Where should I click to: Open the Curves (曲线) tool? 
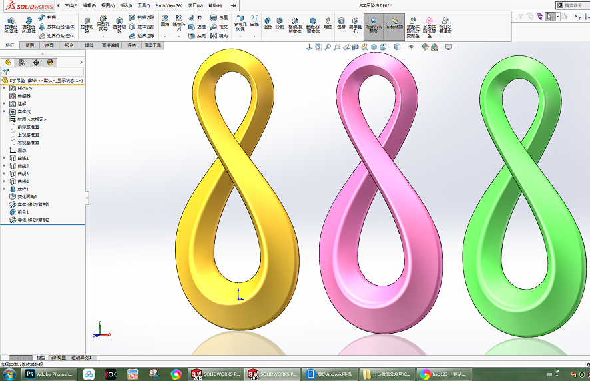[255, 21]
